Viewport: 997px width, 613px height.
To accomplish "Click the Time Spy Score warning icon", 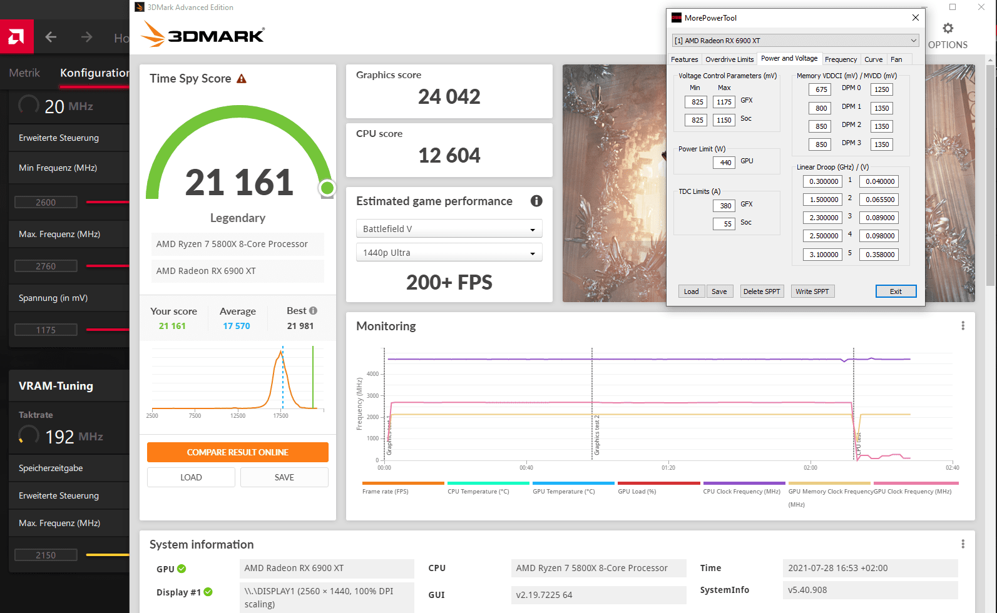I will [x=242, y=79].
